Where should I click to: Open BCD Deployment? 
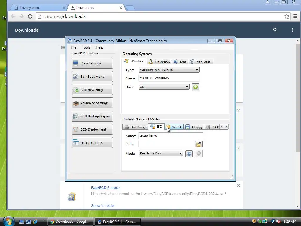(92, 129)
